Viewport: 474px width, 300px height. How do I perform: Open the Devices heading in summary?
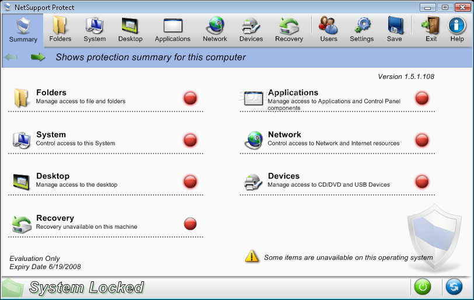point(284,176)
